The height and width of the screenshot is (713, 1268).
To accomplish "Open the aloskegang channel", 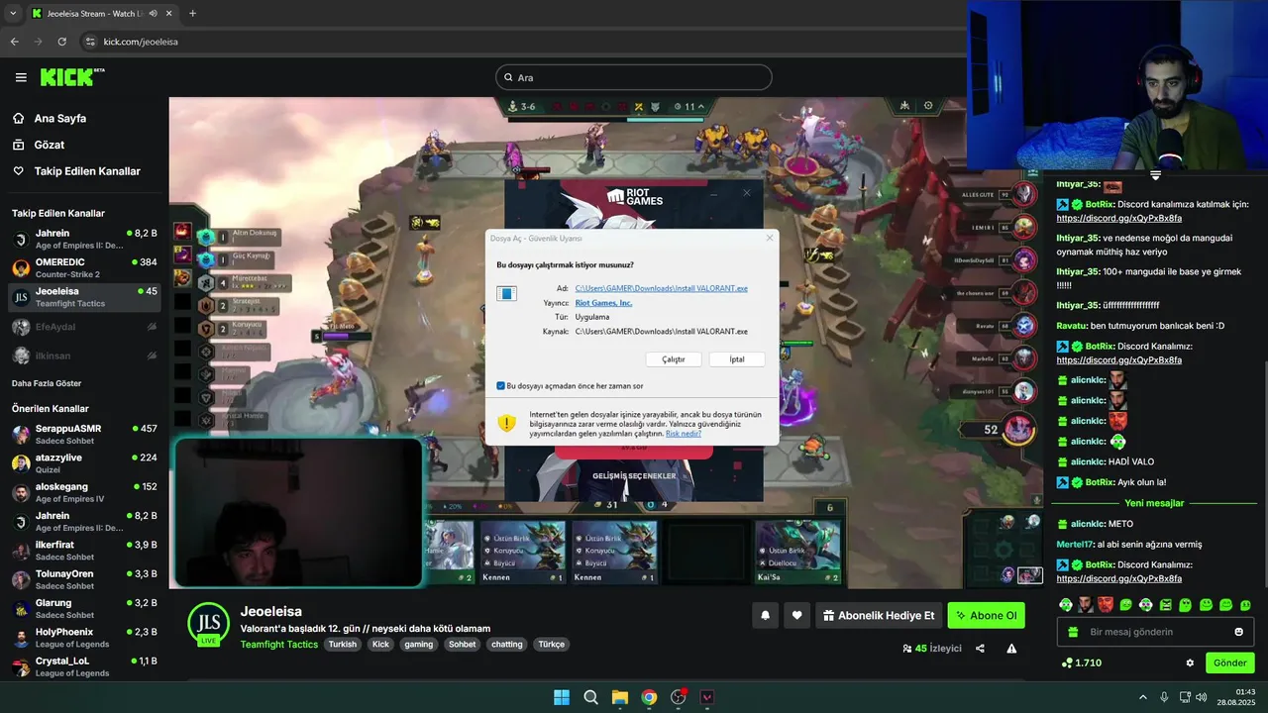I will point(84,492).
